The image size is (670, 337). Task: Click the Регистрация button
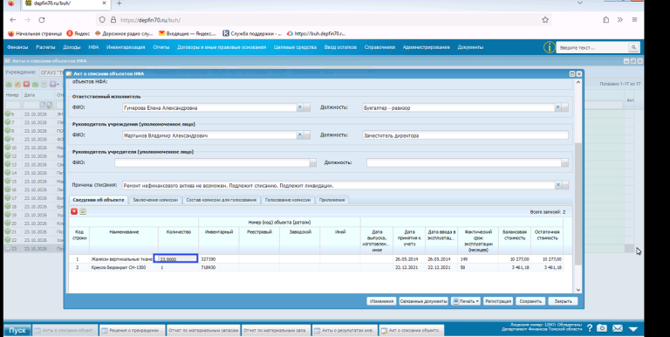tap(498, 301)
